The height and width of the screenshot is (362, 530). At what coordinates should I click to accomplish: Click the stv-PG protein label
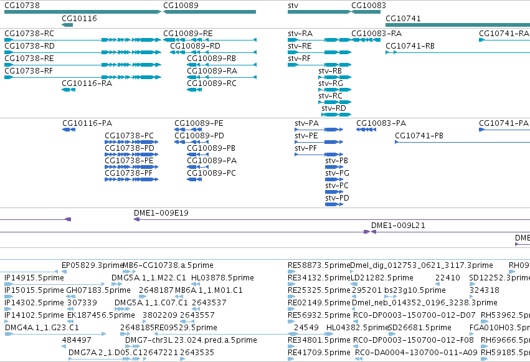[337, 173]
